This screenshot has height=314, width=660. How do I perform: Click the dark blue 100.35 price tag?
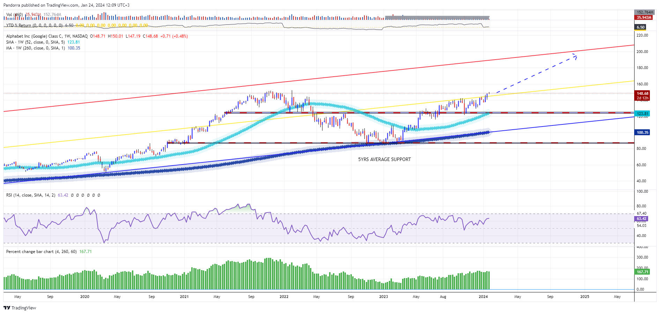coord(642,132)
